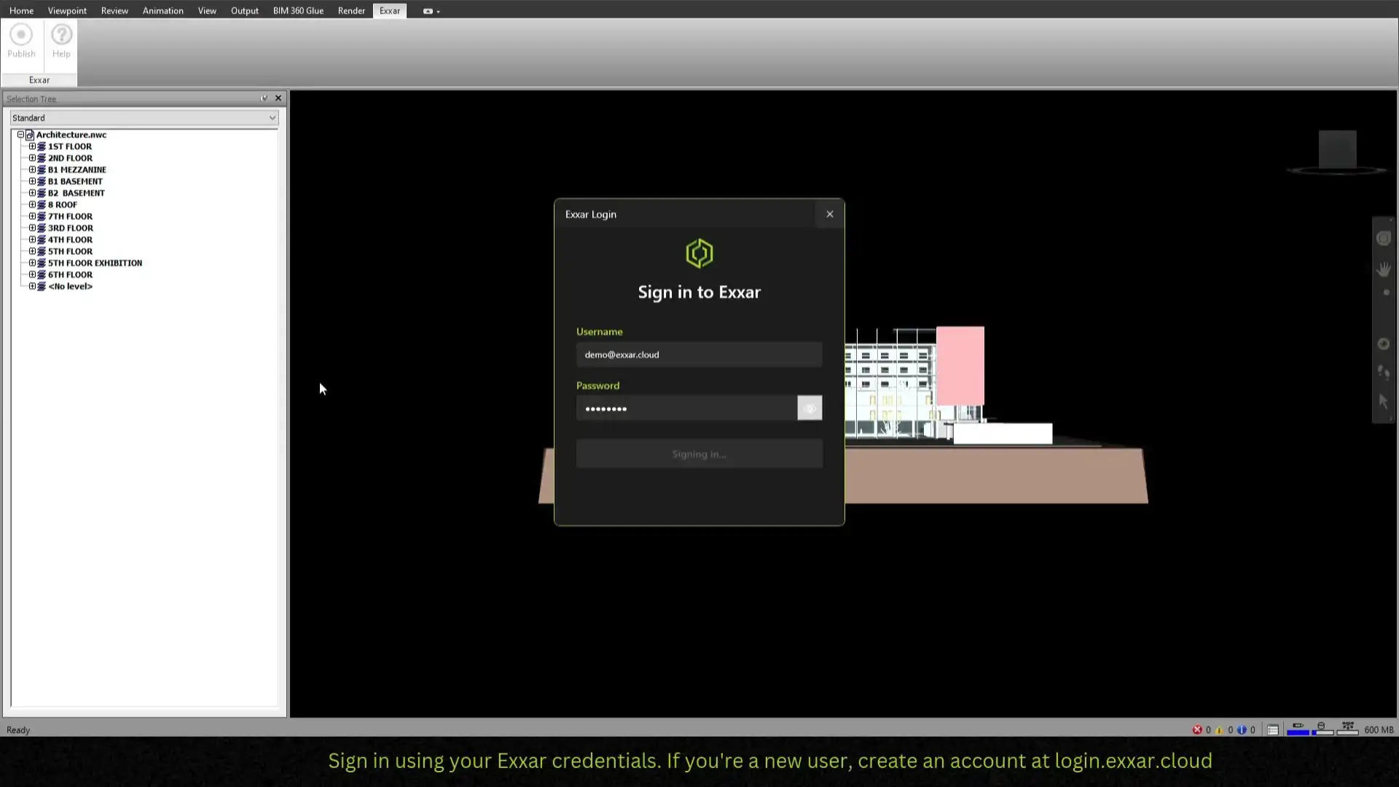The image size is (1399, 787).
Task: Click the Signing in button
Action: coord(699,454)
